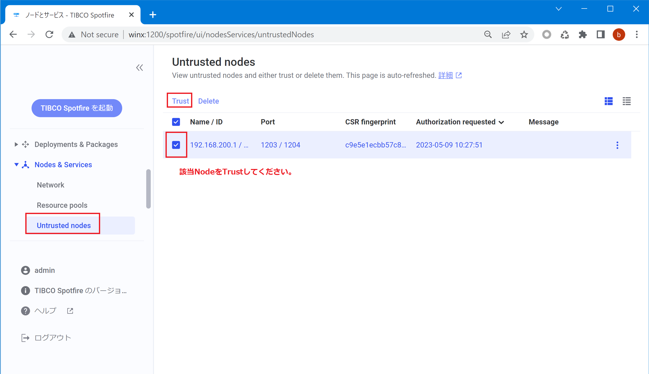649x374 pixels.
Task: Select the ノードとサービス browser tab
Action: [73, 15]
